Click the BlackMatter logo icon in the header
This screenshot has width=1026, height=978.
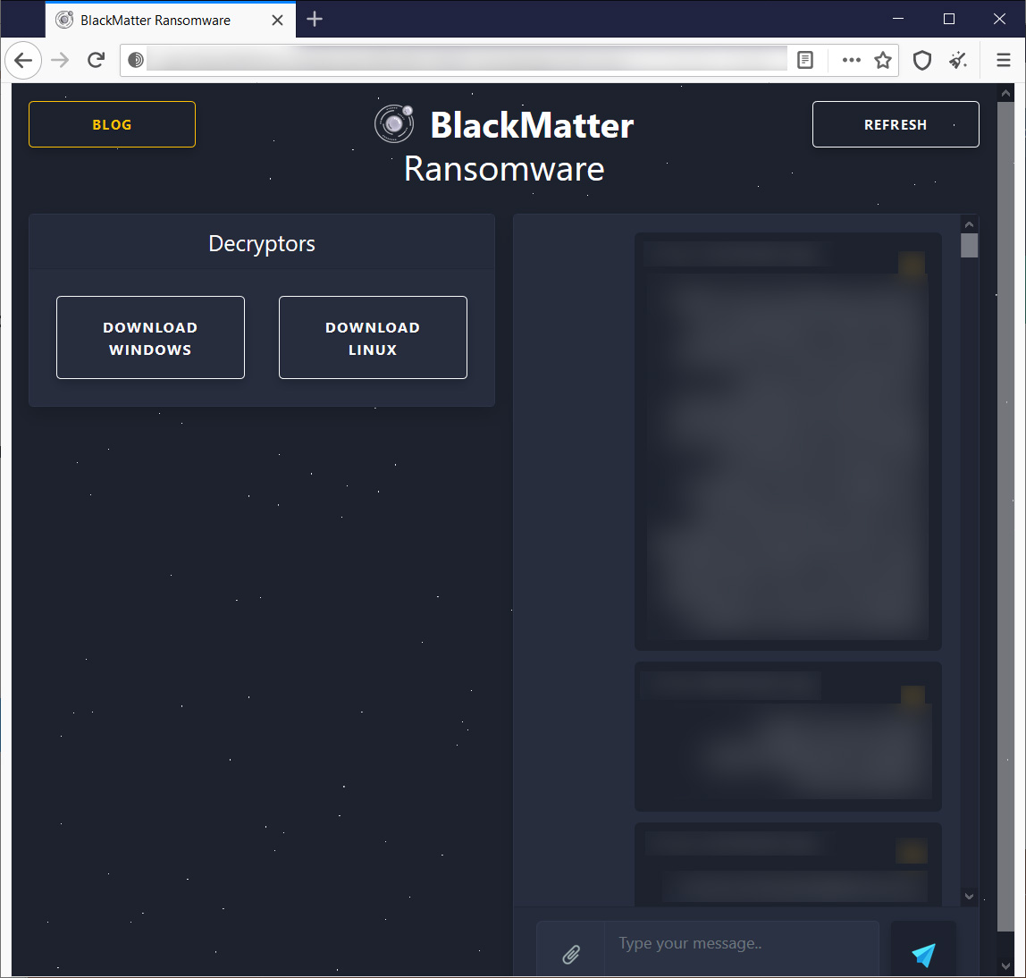[394, 123]
